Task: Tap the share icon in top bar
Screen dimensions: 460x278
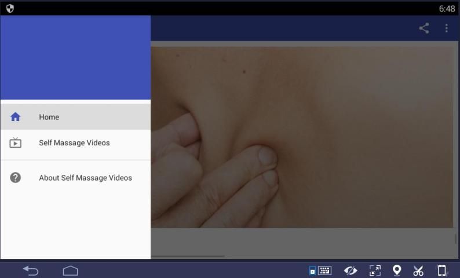Action: coord(424,28)
